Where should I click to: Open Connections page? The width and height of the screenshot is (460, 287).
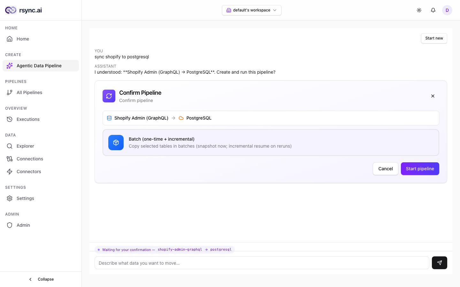point(41,159)
